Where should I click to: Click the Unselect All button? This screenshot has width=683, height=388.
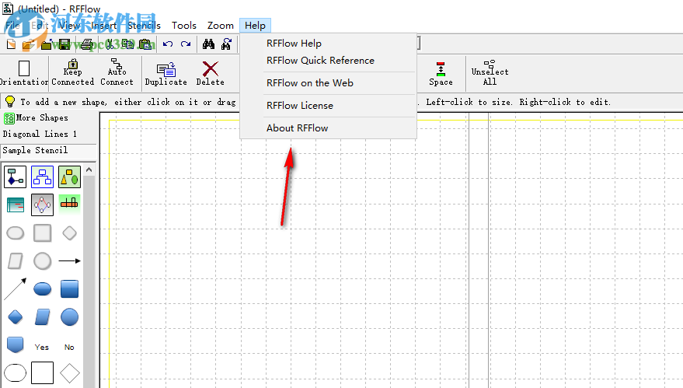pyautogui.click(x=490, y=73)
